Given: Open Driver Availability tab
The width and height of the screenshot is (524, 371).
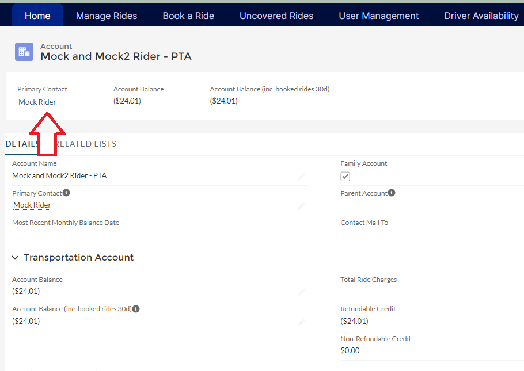Looking at the screenshot, I should (481, 16).
